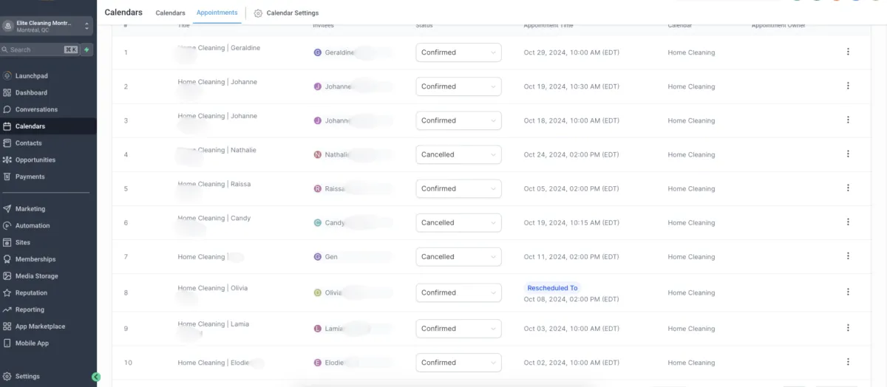Click the Dashboard grid icon
The height and width of the screenshot is (387, 887).
click(x=7, y=93)
